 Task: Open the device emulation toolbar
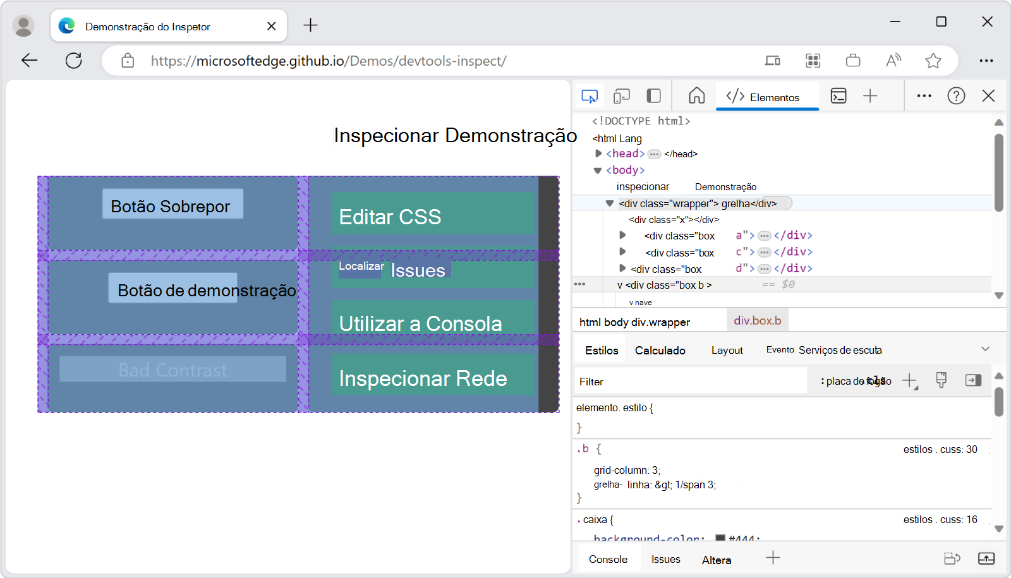(622, 95)
